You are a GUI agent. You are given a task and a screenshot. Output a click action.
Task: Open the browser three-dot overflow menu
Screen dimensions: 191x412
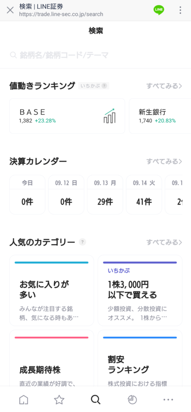click(x=180, y=10)
